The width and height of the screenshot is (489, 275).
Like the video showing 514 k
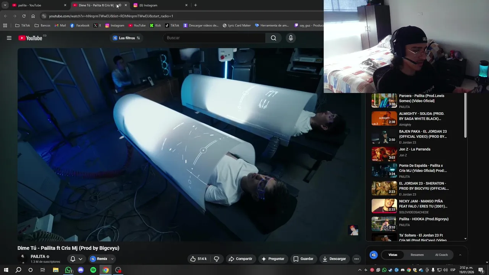tap(199, 259)
